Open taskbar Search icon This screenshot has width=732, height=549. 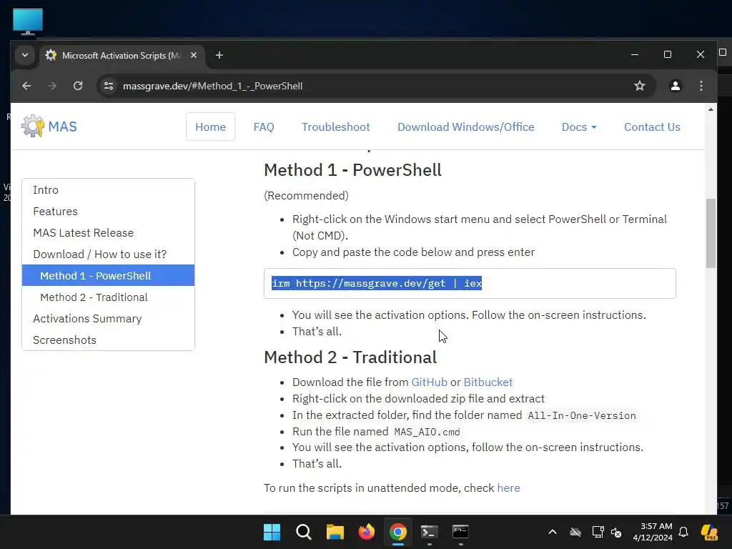303,532
